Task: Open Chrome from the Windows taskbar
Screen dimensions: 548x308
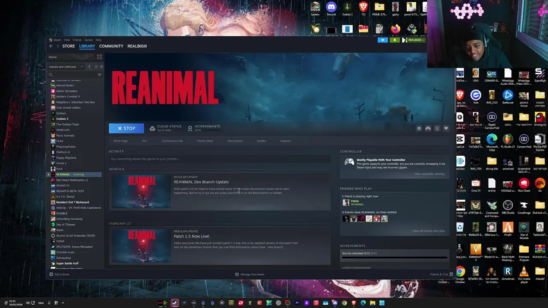Action: [344, 303]
